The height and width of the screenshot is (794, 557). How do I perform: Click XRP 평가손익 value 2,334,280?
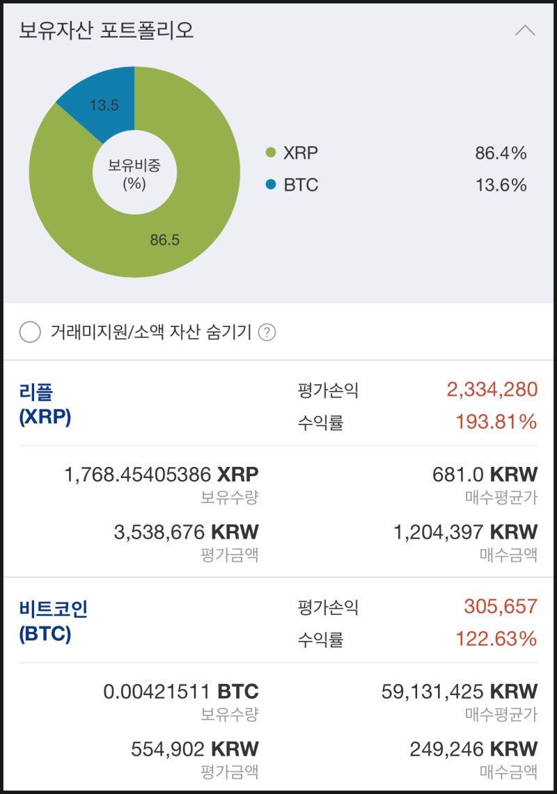[492, 390]
